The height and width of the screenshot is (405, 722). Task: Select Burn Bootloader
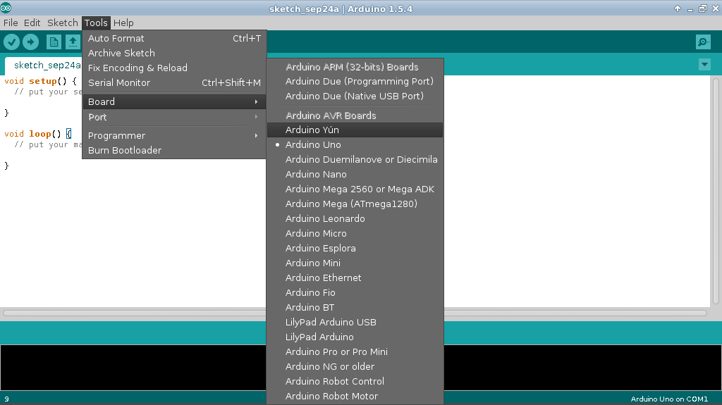click(174, 150)
